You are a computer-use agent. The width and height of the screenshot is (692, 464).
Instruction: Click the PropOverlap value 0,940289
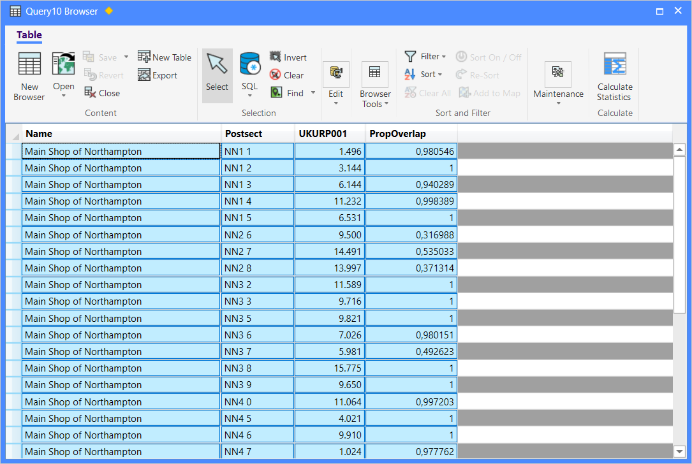point(411,184)
